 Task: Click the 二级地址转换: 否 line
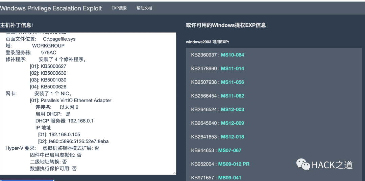[x=48, y=162]
